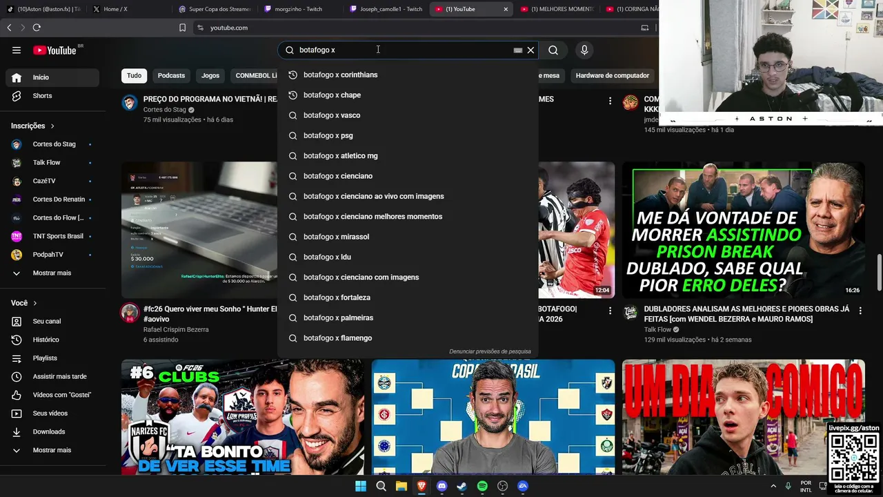Click the YouTube search input field
This screenshot has height=497, width=883.
click(404, 50)
